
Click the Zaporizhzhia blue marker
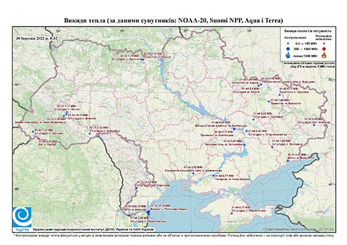(x=244, y=144)
